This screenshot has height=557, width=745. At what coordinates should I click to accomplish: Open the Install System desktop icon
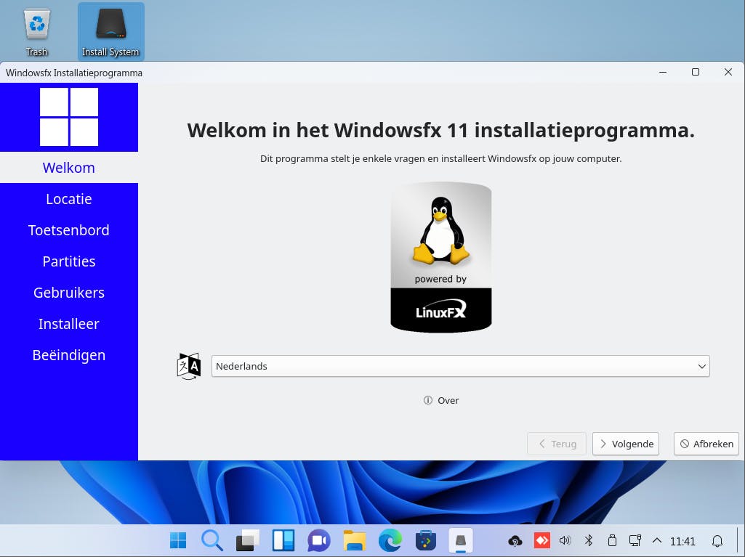(x=110, y=32)
